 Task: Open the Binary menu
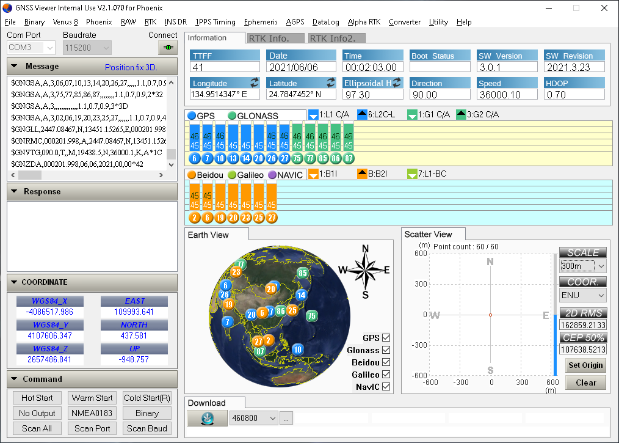point(34,22)
